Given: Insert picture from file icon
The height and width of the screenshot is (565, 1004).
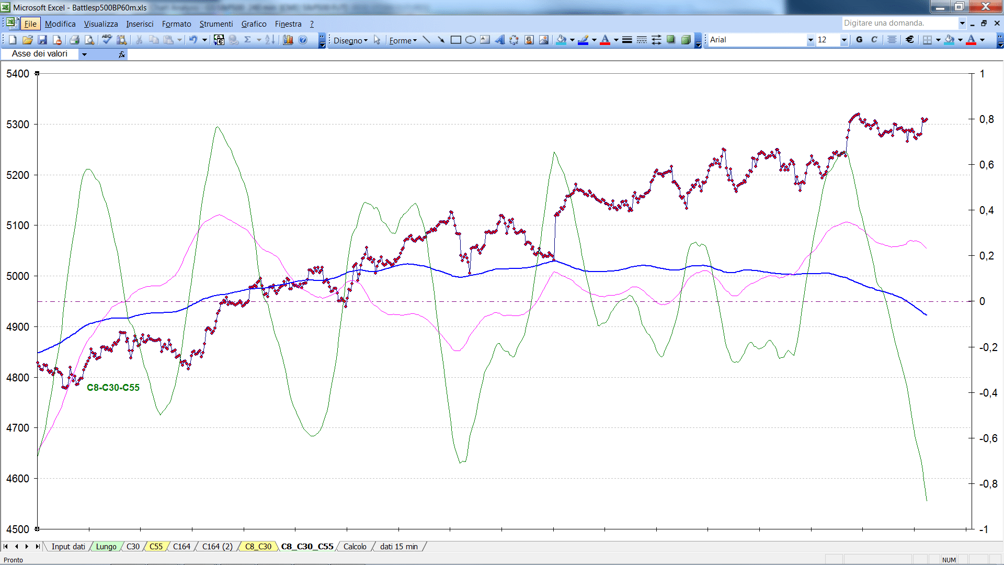Looking at the screenshot, I should point(543,40).
